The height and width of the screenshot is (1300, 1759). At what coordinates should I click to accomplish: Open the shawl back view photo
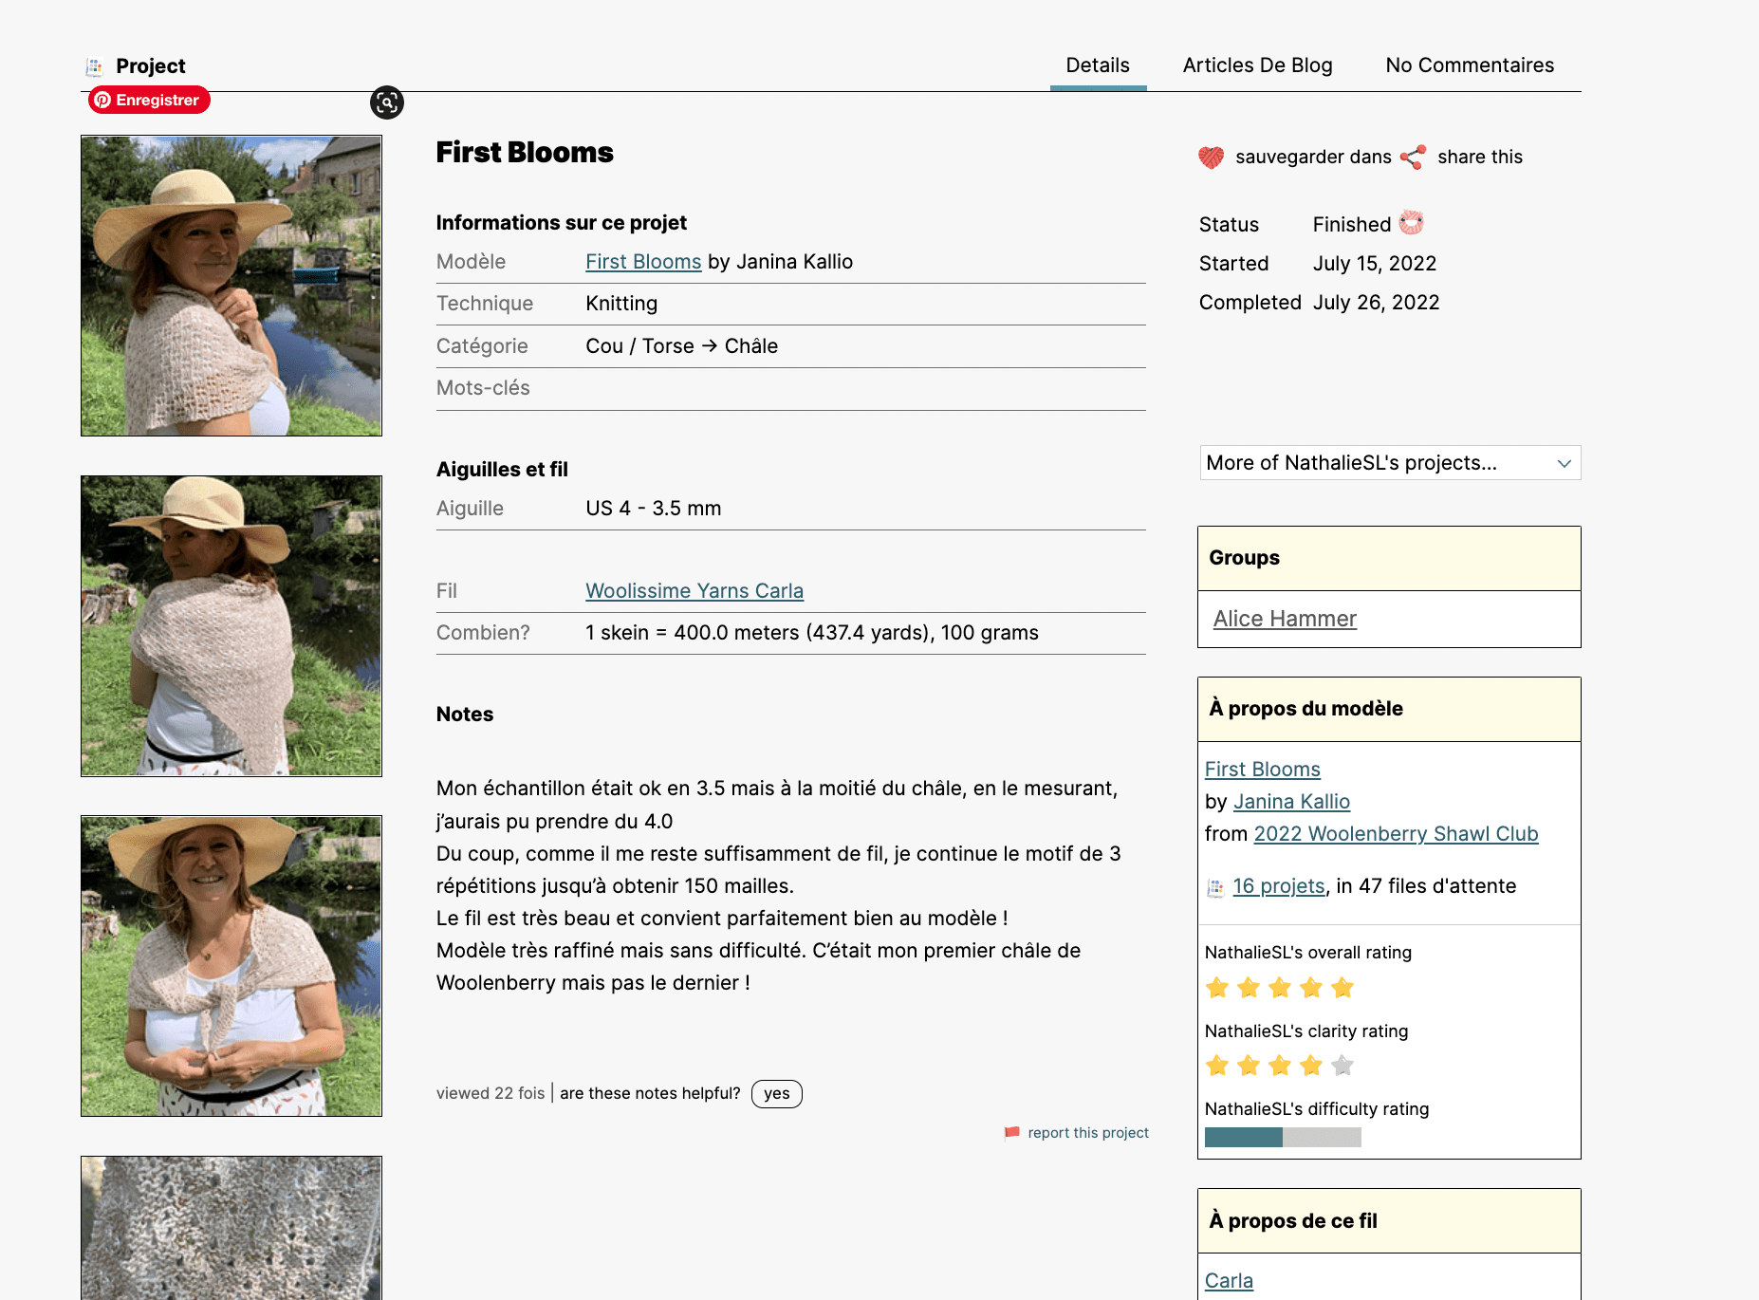click(231, 625)
